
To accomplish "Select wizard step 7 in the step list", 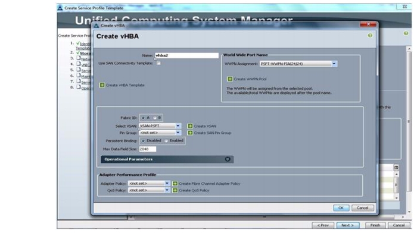I will click(x=86, y=83).
